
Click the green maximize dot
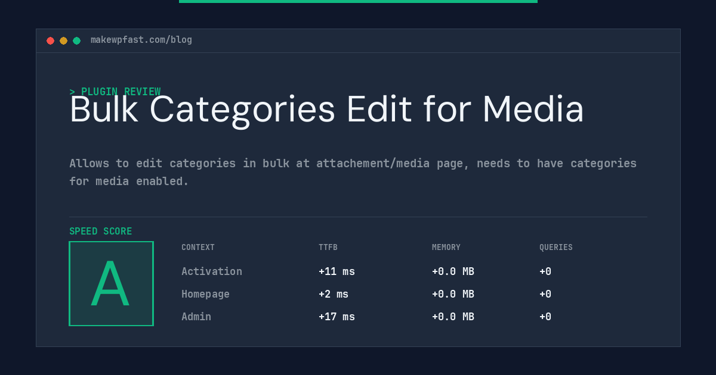click(76, 40)
